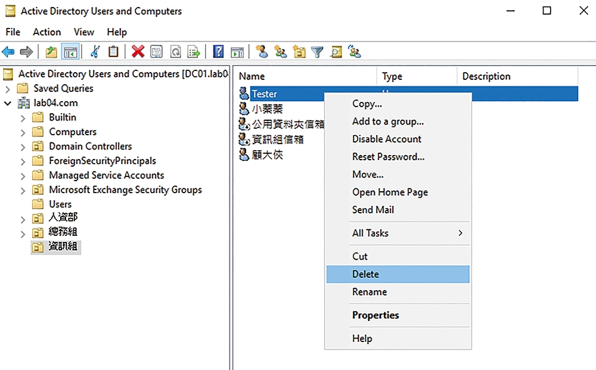The width and height of the screenshot is (596, 370).
Task: Click the Export List toolbar icon
Action: (x=194, y=52)
